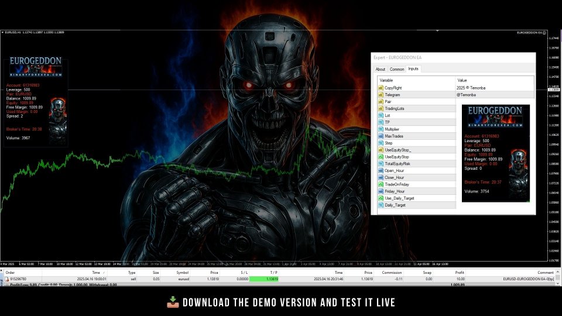Click the T / P column header
562x316 pixels.
click(274, 273)
